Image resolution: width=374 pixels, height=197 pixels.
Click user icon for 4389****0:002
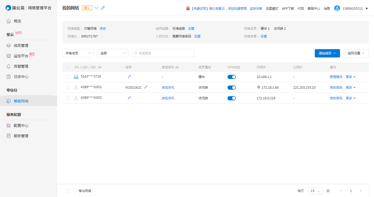coord(76,98)
